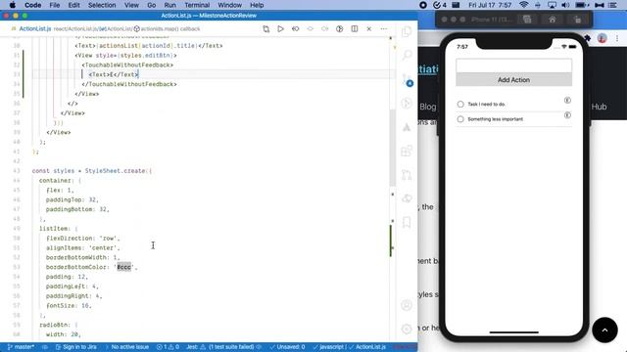Screen dimensions: 627x352
Task: Click the Run Code play icon
Action: 281,28
